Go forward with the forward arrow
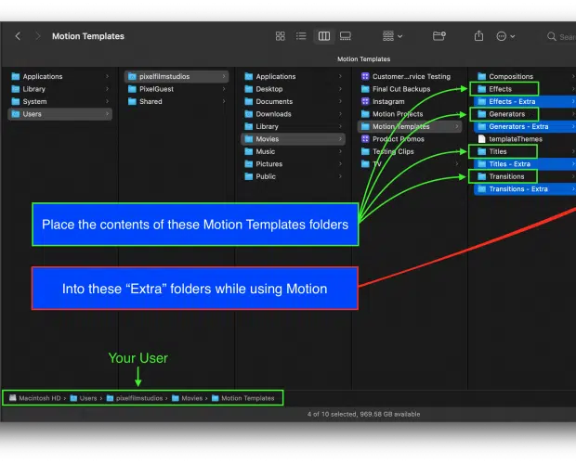This screenshot has height=464, width=576. click(37, 36)
